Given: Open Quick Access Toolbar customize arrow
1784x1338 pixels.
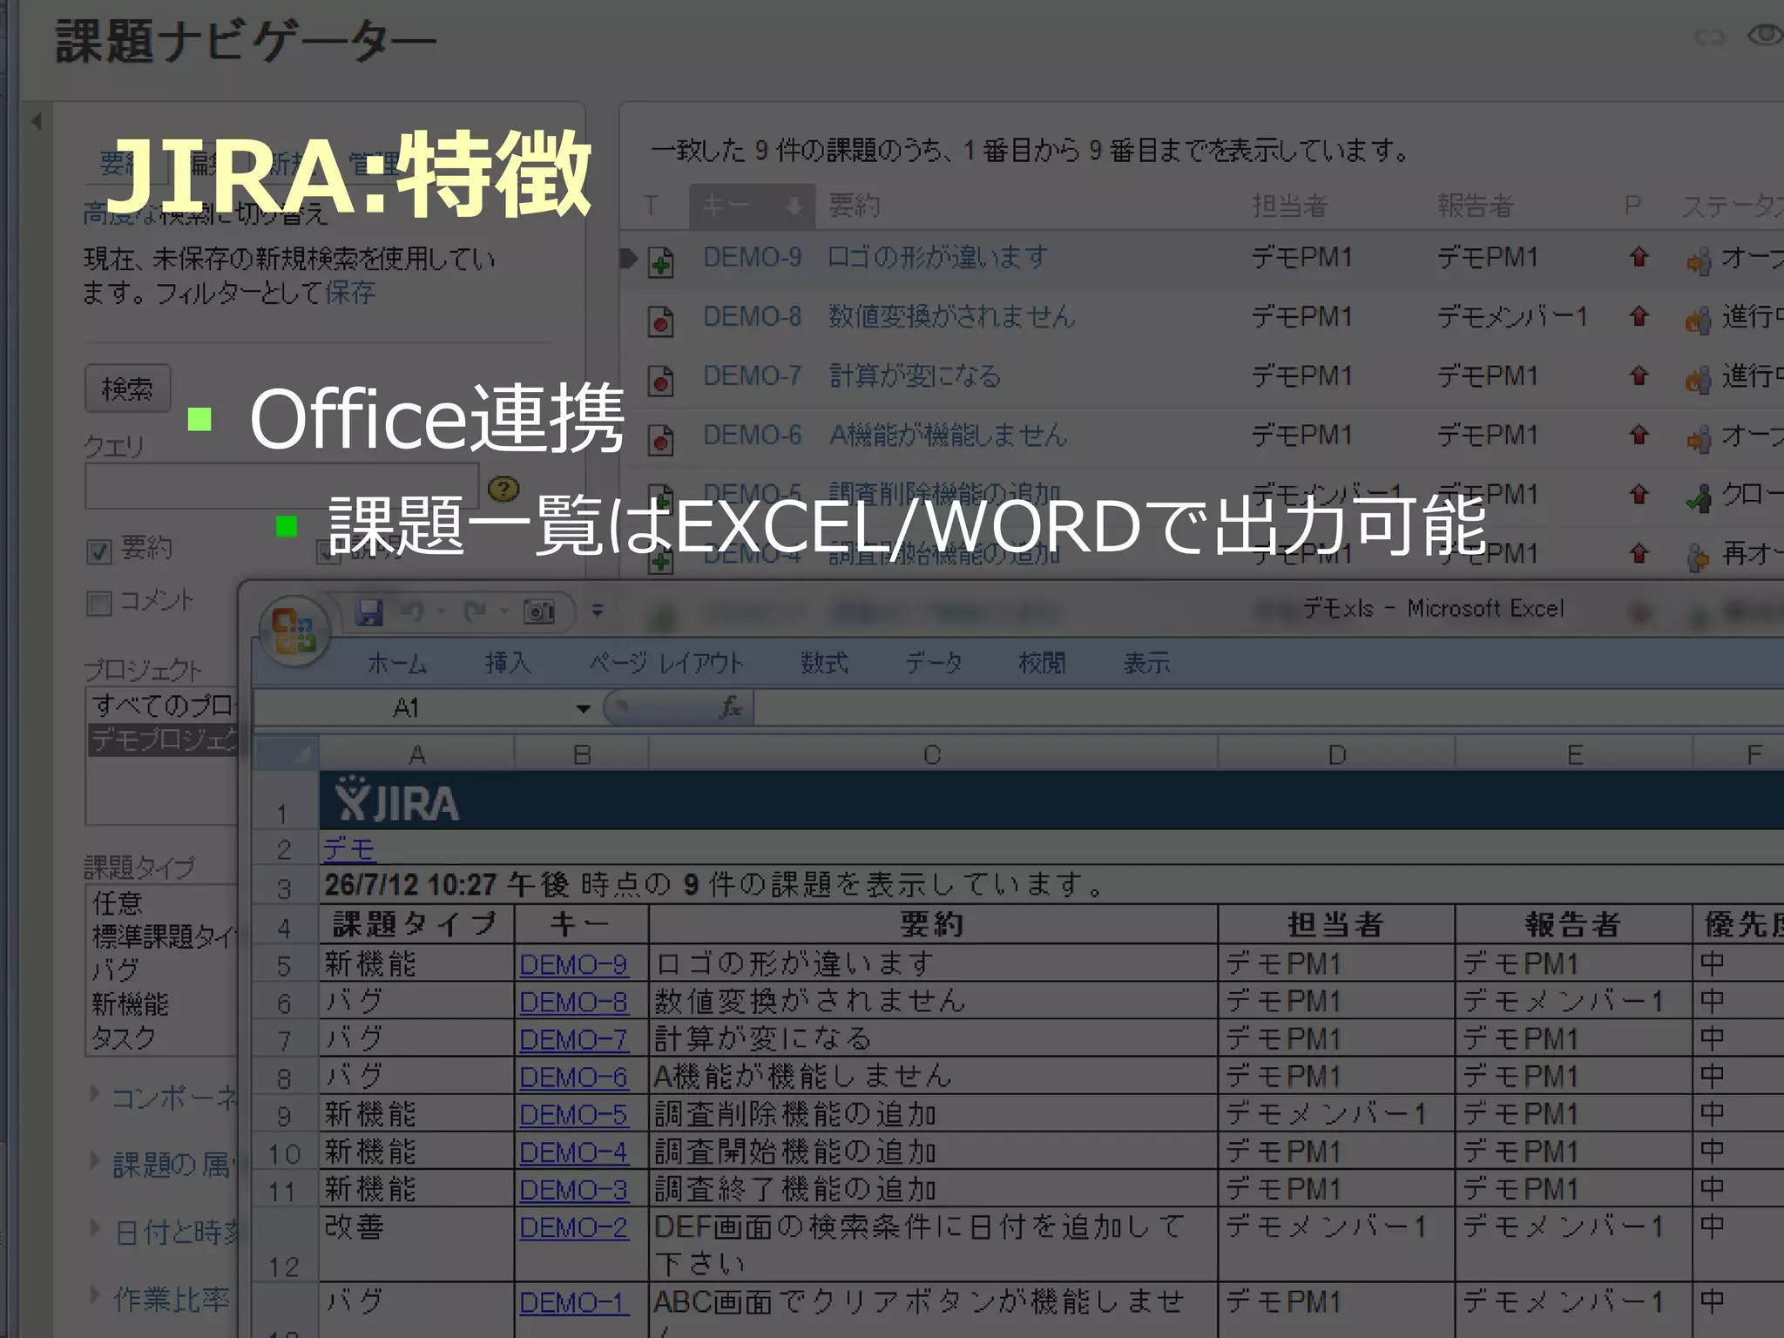Looking at the screenshot, I should (598, 612).
